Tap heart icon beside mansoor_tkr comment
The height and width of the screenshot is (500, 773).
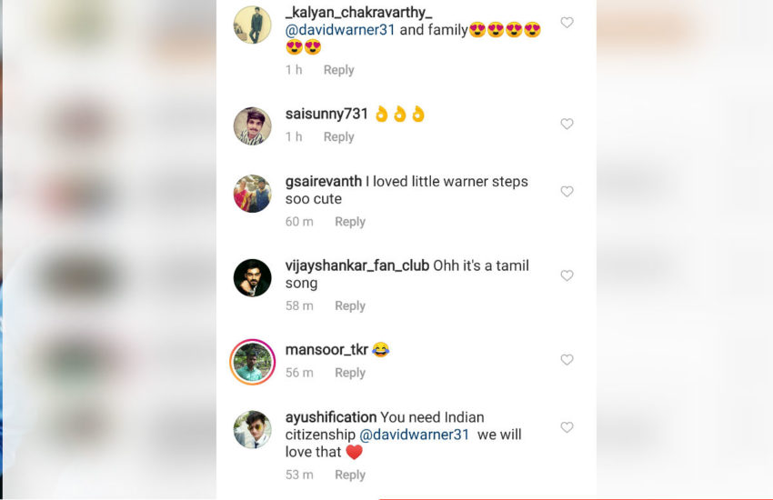click(567, 360)
